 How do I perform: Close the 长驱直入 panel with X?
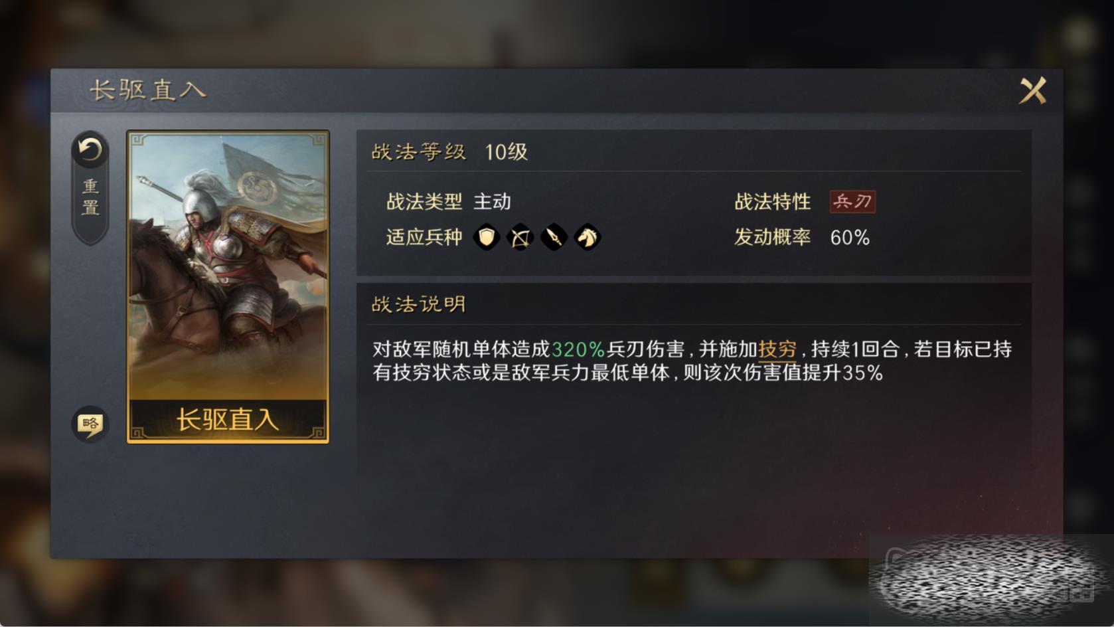tap(1033, 90)
